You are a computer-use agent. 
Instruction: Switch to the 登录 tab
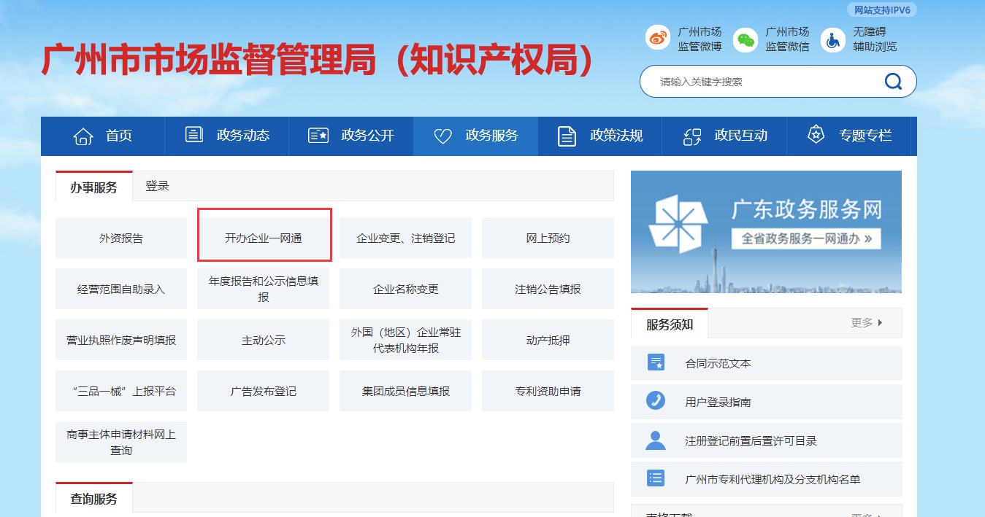point(157,186)
